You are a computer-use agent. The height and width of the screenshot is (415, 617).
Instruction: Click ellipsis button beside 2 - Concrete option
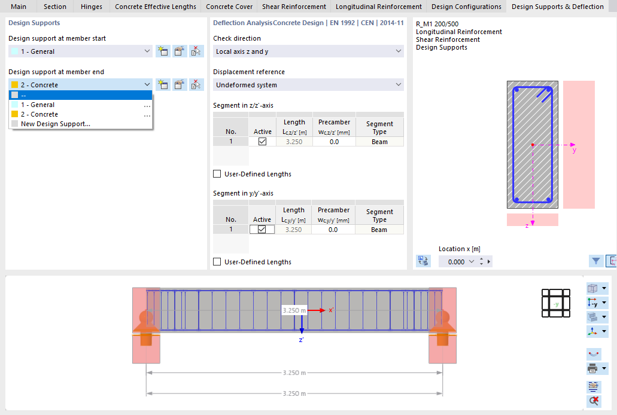click(x=147, y=115)
